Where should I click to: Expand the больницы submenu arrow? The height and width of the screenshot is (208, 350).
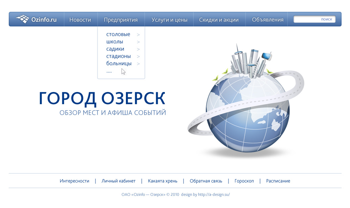tap(138, 64)
